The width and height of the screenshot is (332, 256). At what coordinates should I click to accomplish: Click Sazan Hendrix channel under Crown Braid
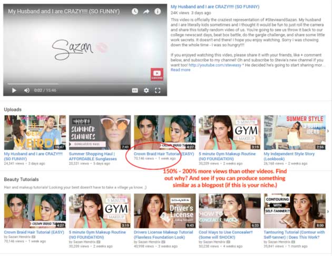[18, 237]
